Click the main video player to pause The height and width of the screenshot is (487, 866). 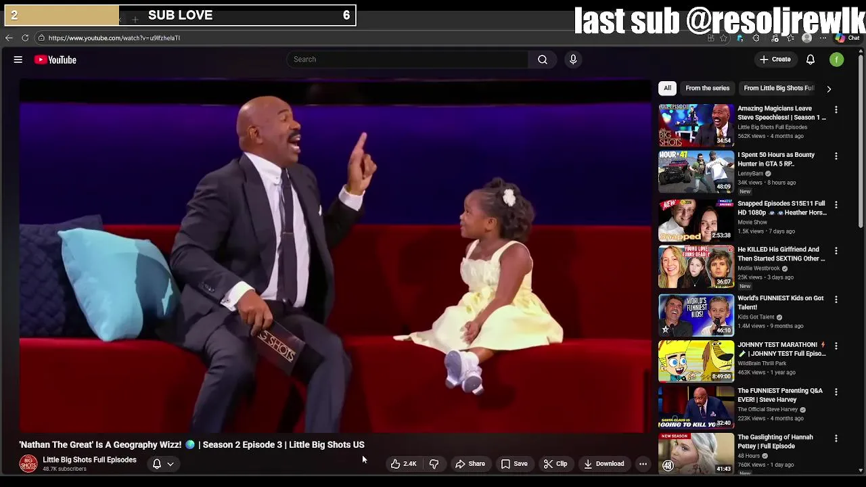[x=336, y=256]
